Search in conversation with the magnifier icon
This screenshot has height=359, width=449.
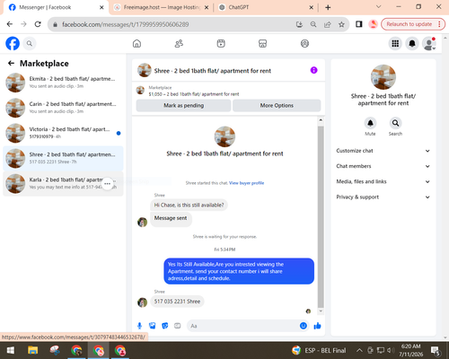395,123
